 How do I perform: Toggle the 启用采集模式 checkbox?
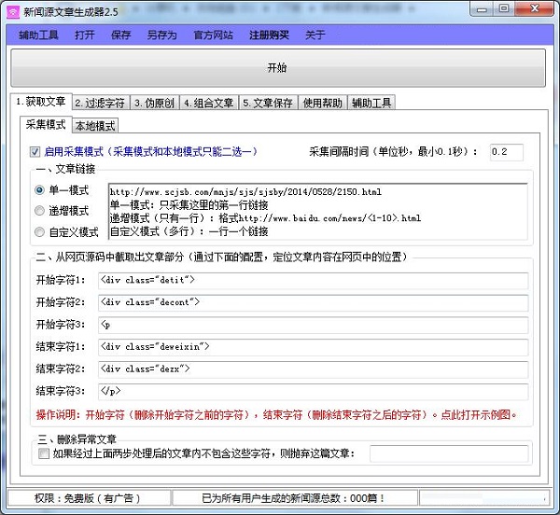click(35, 152)
